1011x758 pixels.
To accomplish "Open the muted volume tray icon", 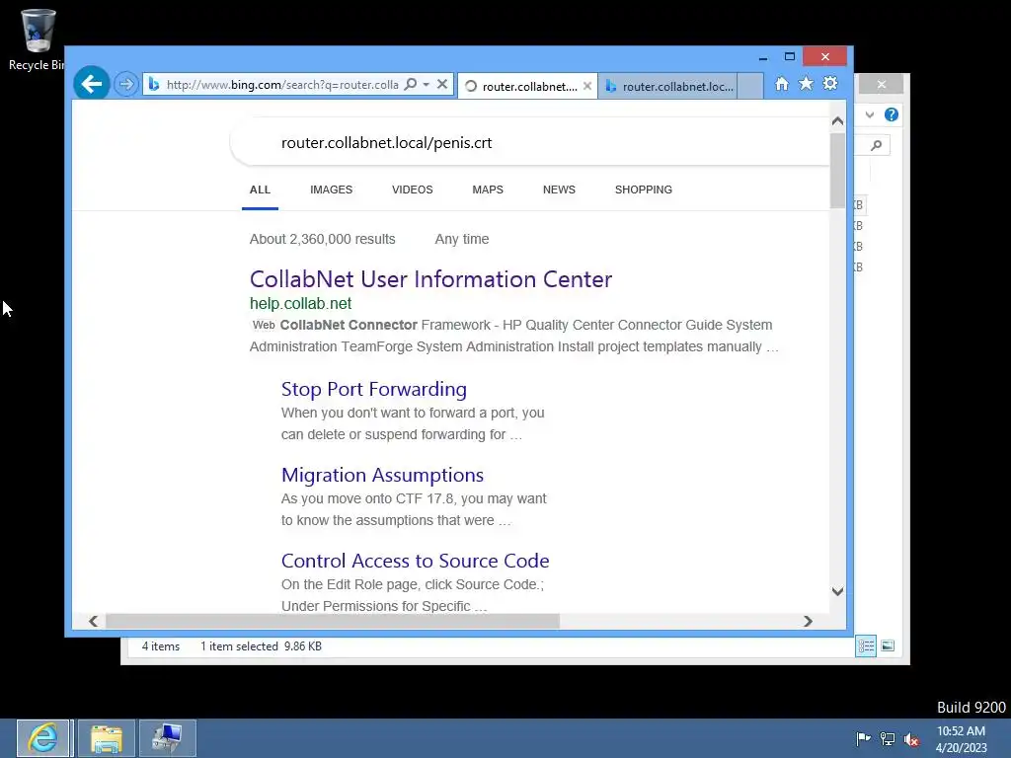I will coord(911,738).
